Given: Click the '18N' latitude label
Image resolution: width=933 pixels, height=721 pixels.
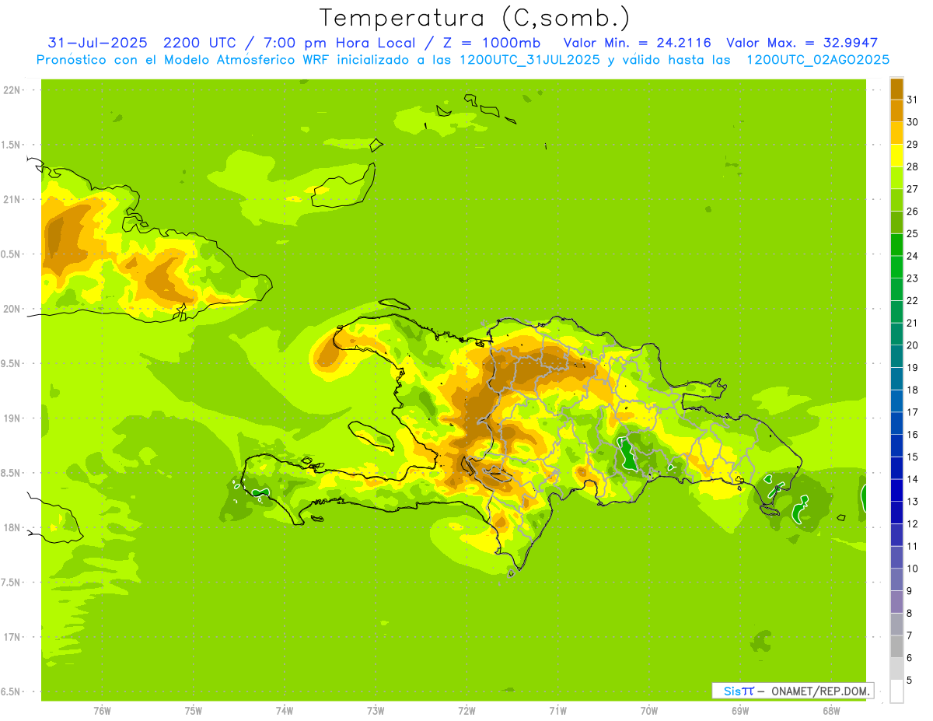Looking at the screenshot, I should tap(10, 527).
